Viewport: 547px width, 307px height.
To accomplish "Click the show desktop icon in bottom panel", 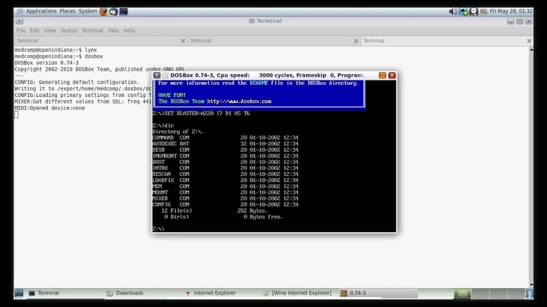I will click(19, 293).
